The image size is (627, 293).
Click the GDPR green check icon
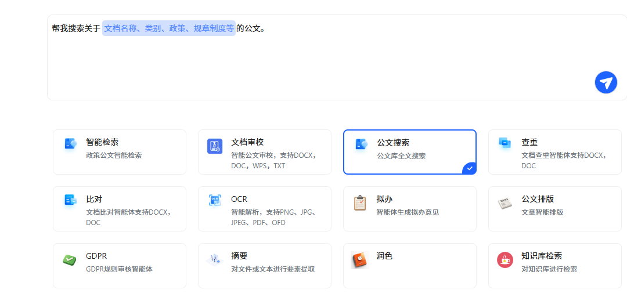coord(70,260)
